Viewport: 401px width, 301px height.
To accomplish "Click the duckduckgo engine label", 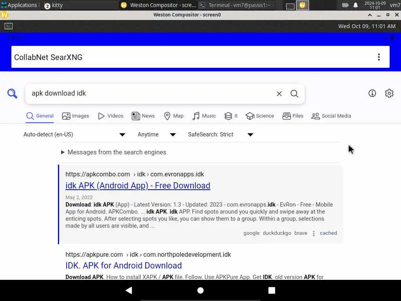I will (x=277, y=233).
